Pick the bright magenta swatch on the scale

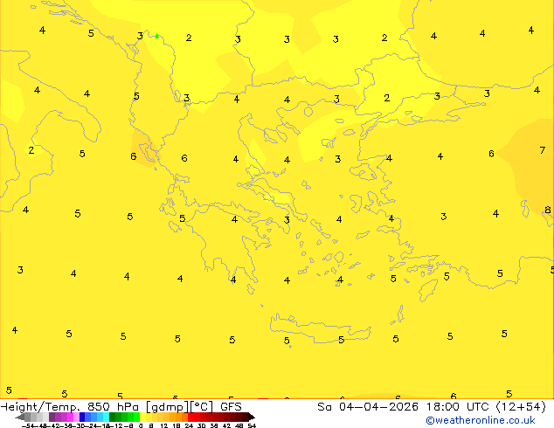[70, 417]
